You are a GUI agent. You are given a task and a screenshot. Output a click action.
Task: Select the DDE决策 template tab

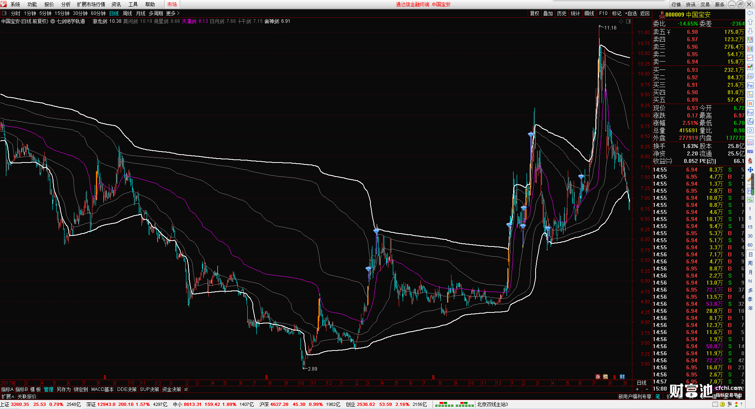[x=127, y=389]
